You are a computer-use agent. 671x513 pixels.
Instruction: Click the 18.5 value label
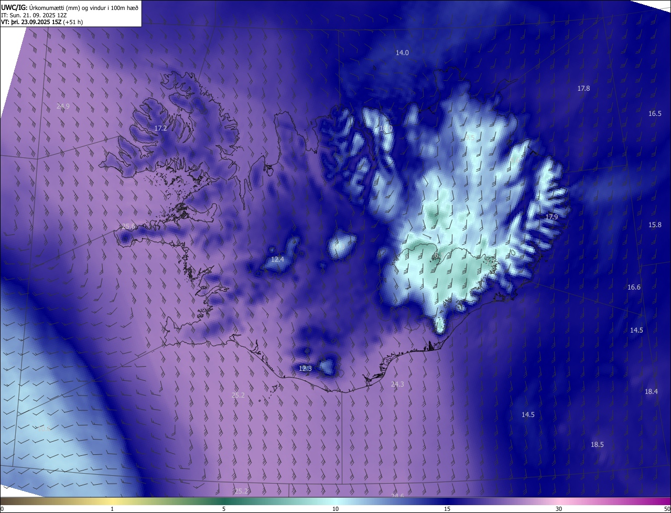[x=597, y=445]
